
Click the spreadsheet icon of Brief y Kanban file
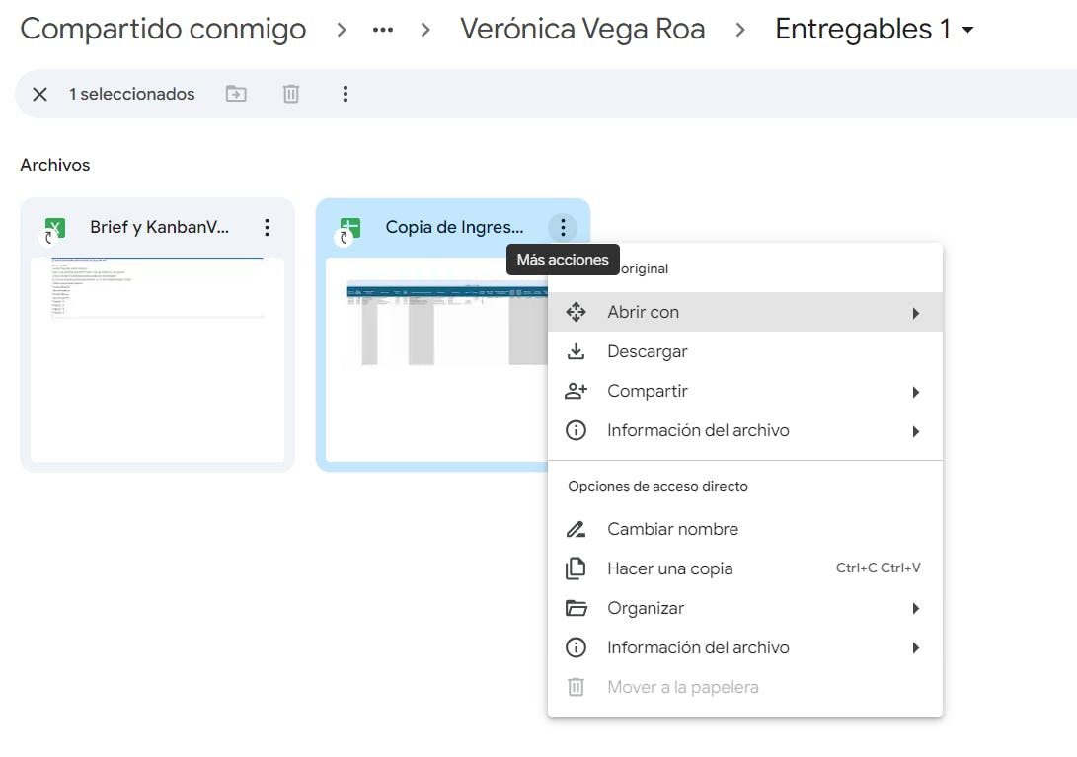(x=55, y=229)
